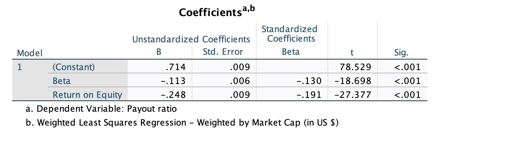
Task: Select the Standardized Coefficients column header
Action: point(289,34)
